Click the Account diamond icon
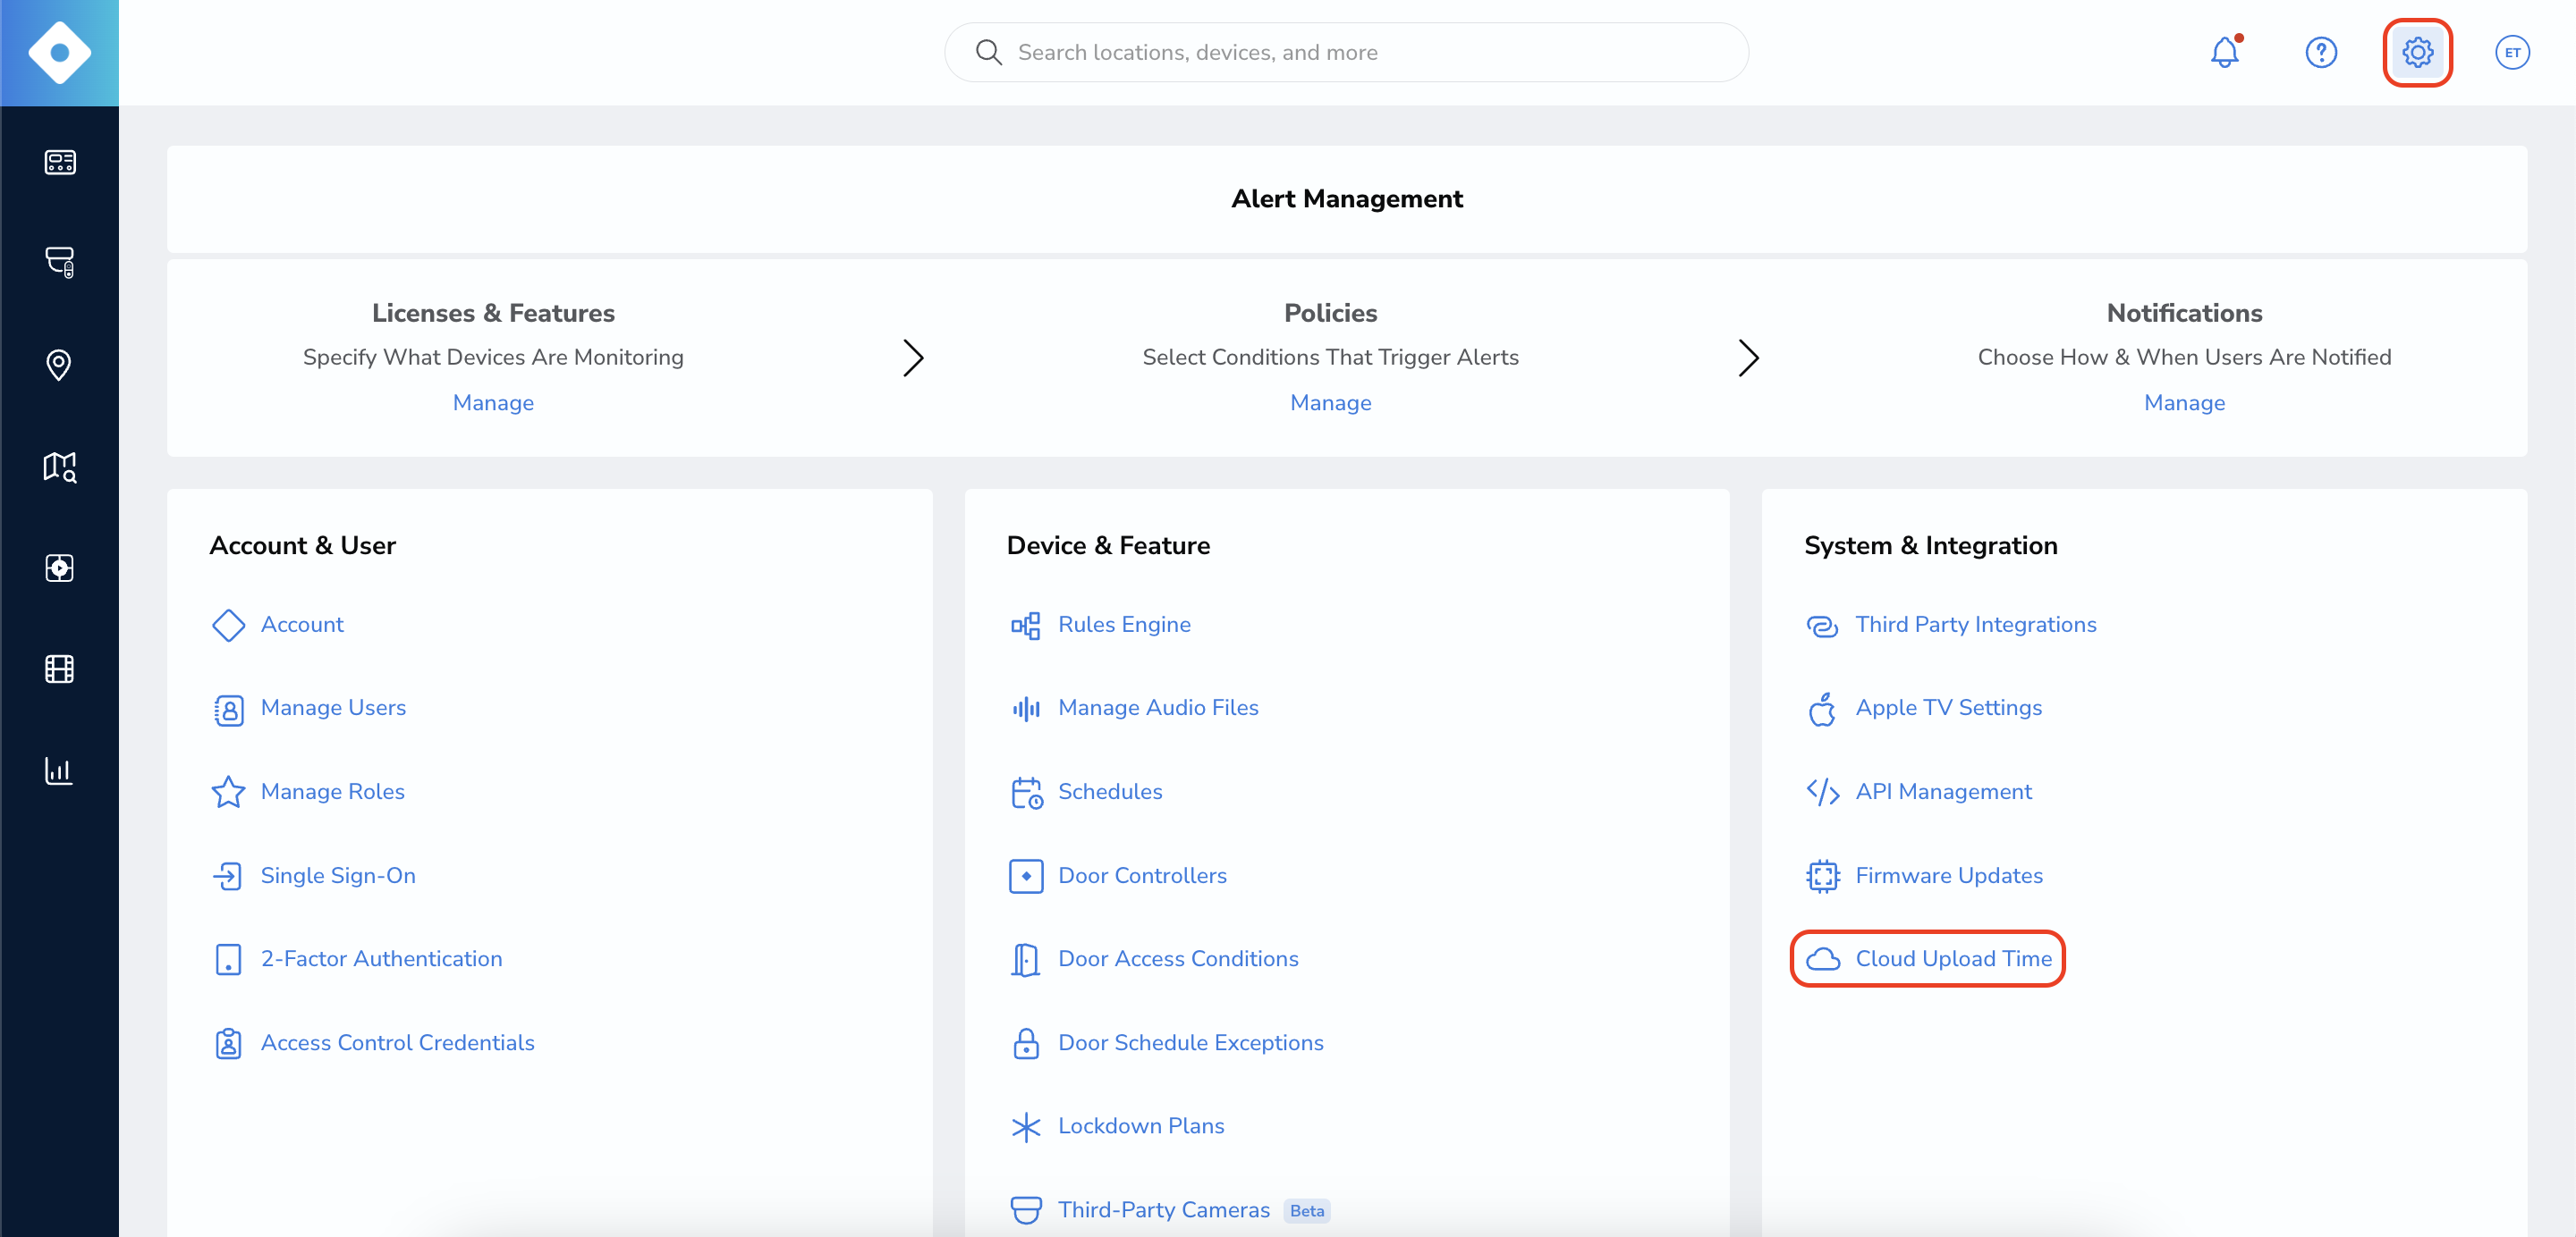2576x1237 pixels. pyautogui.click(x=228, y=626)
